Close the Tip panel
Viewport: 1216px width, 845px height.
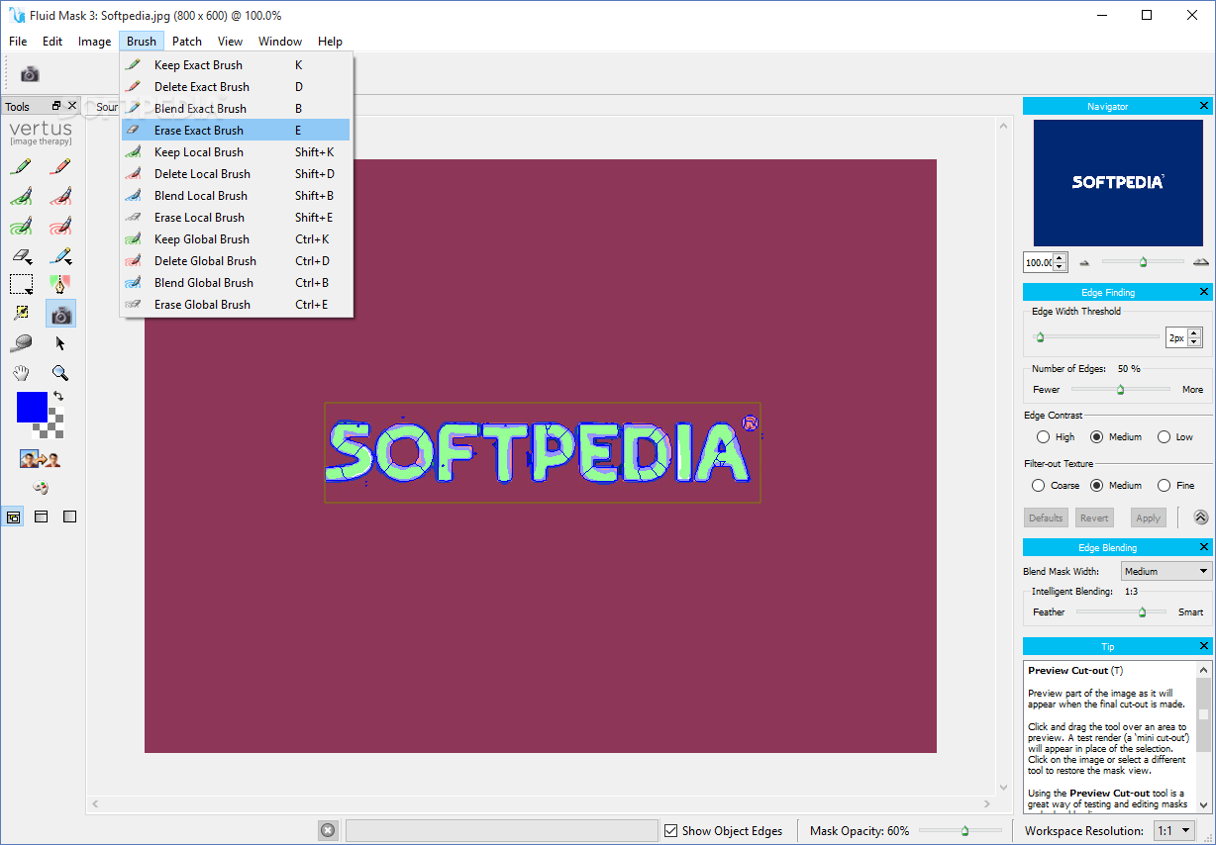1204,646
